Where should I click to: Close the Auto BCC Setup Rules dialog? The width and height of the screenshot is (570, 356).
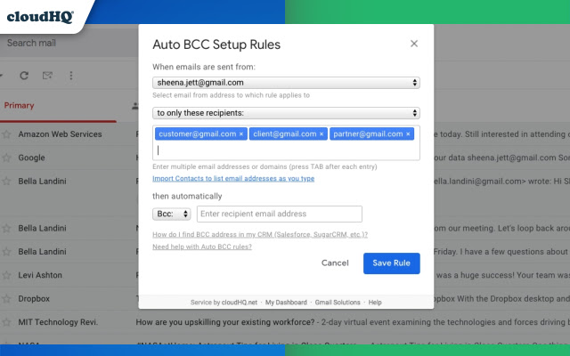tap(414, 43)
